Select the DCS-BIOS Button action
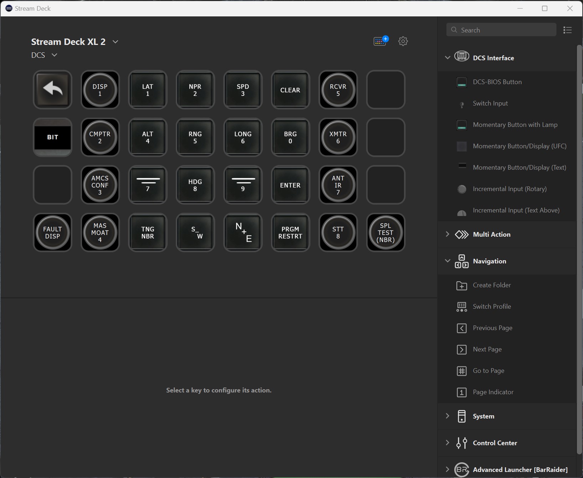The height and width of the screenshot is (478, 583). point(497,82)
